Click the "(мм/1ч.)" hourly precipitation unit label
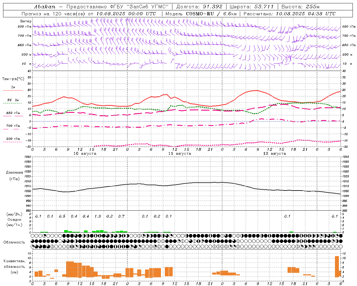357x286 pixels. coord(15,225)
